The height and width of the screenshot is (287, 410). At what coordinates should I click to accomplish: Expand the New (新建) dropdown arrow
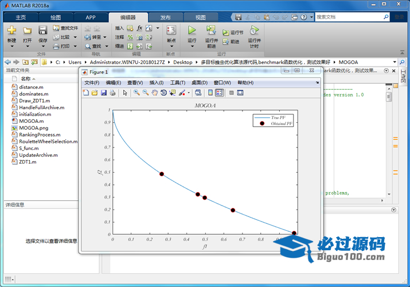(11, 48)
